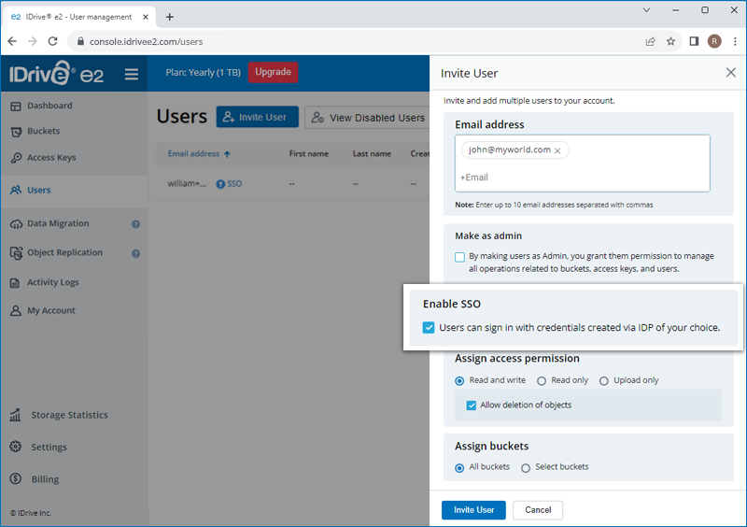Bookmark this page with star icon
The height and width of the screenshot is (527, 747).
(670, 41)
